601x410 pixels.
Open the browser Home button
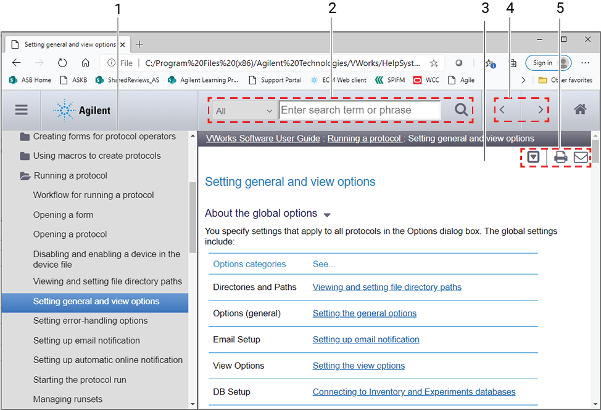point(86,63)
